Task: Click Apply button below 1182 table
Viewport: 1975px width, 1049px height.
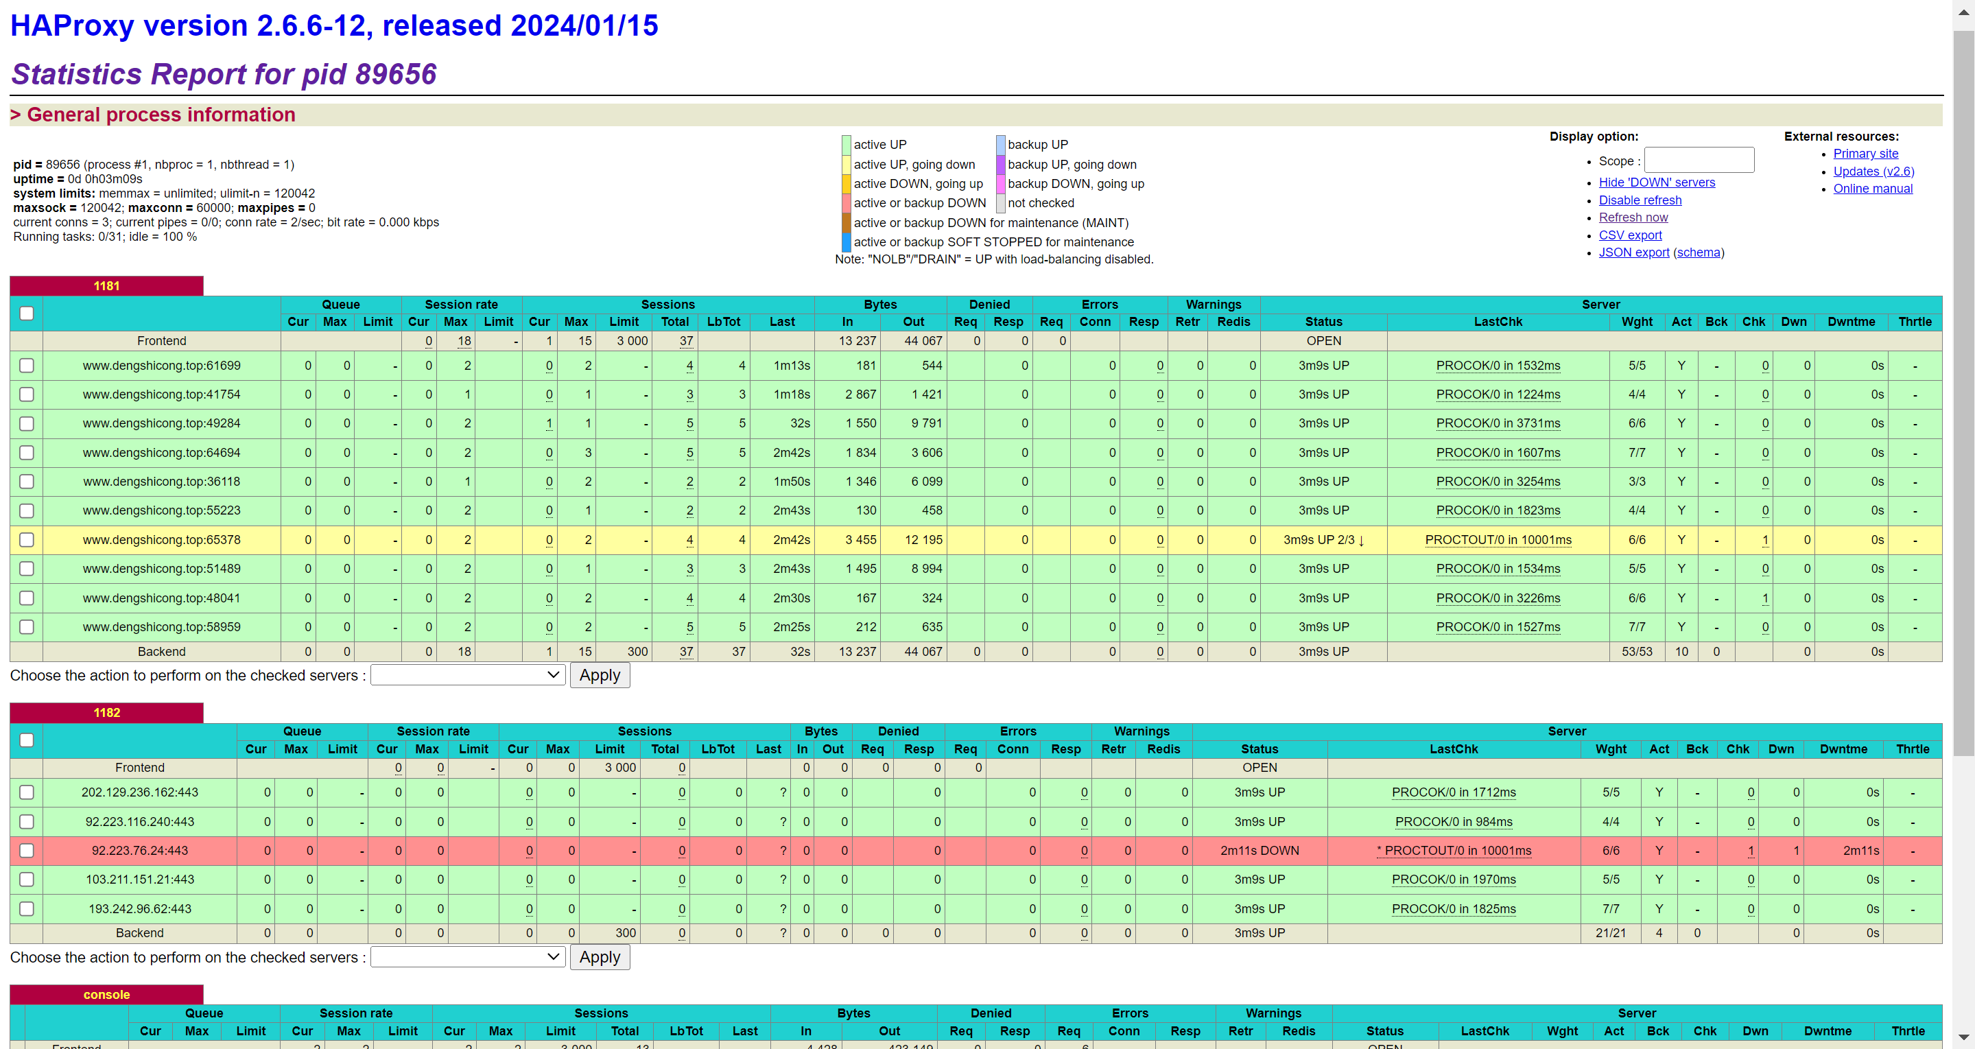Action: [600, 957]
